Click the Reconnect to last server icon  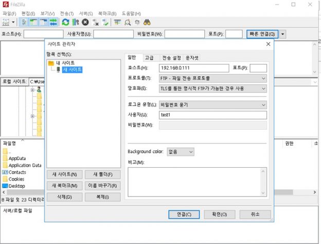(105, 22)
